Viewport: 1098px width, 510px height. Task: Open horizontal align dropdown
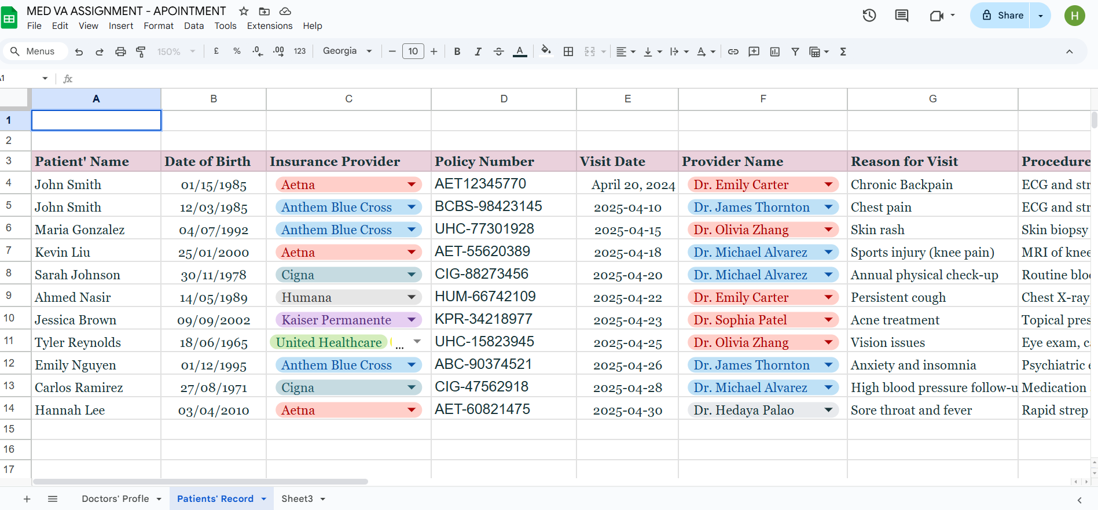tap(625, 51)
